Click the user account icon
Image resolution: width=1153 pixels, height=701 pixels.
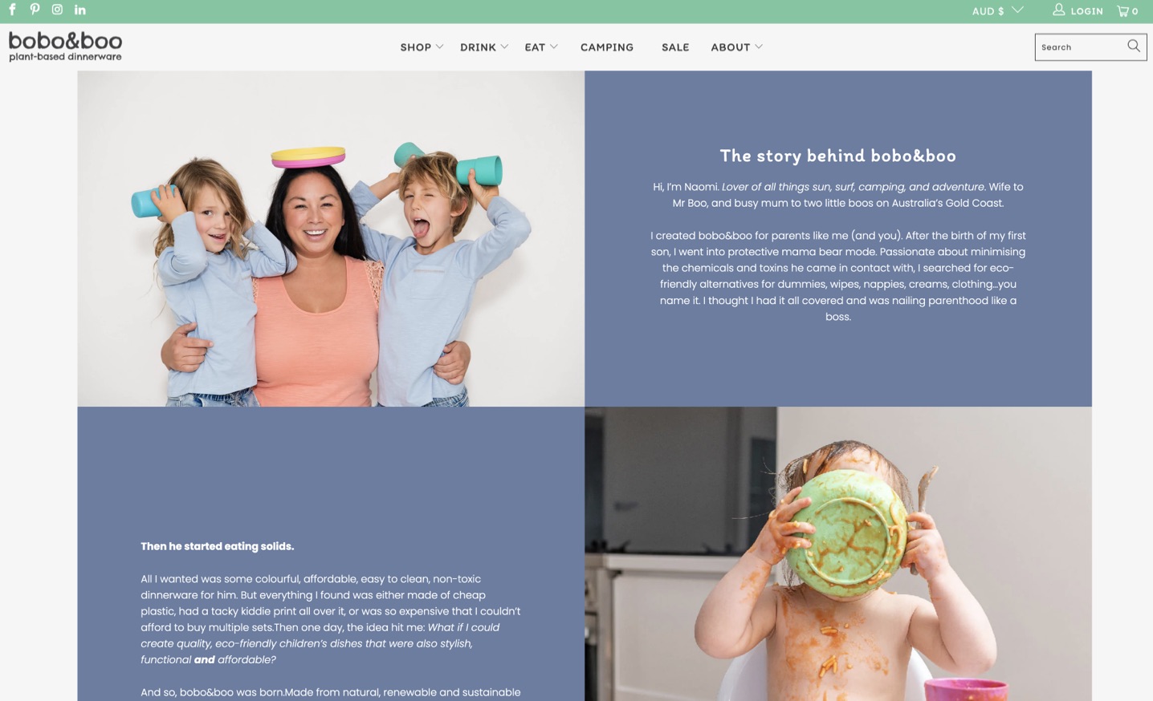click(x=1059, y=10)
